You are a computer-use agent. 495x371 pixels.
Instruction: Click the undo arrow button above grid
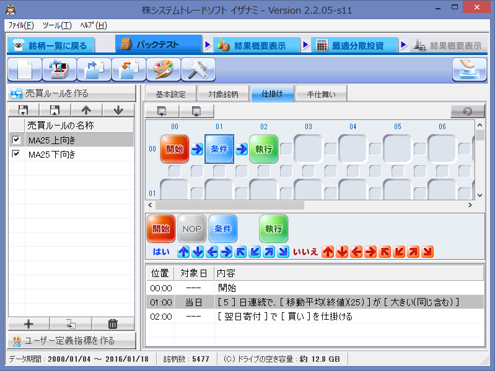pyautogui.click(x=468, y=111)
